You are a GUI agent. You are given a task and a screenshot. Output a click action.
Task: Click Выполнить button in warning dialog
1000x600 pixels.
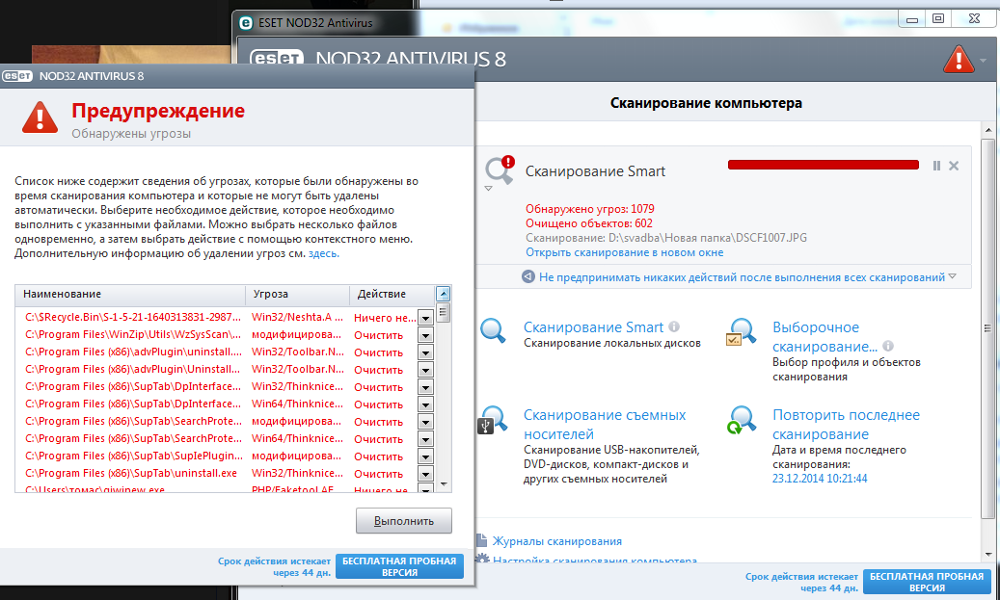click(x=404, y=520)
